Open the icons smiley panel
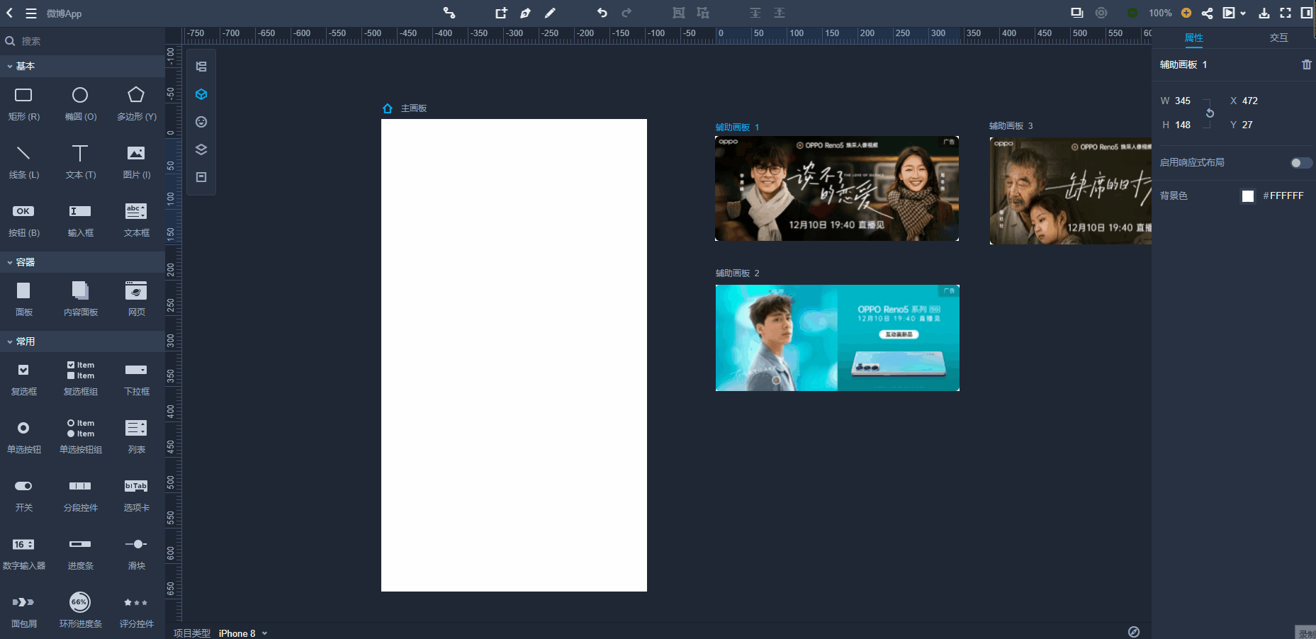This screenshot has height=639, width=1316. 201,122
